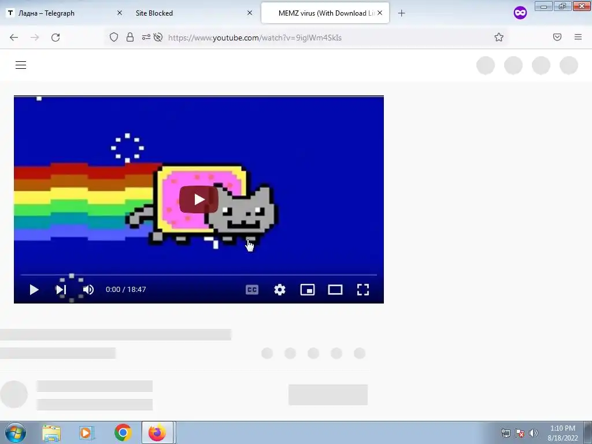This screenshot has width=592, height=444.
Task: Switch to theater mode view
Action: pyautogui.click(x=335, y=290)
